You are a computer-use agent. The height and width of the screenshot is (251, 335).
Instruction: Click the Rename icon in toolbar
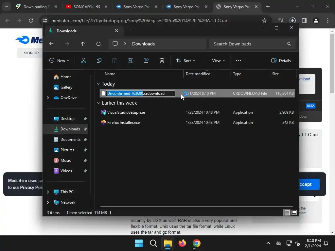[x=130, y=60]
